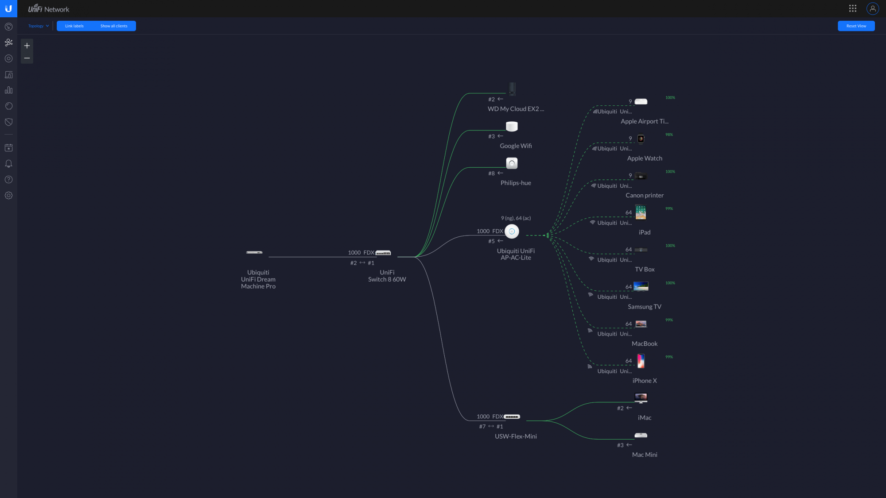Viewport: 886px width, 498px height.
Task: Select the Google Wifi device icon
Action: 512,127
